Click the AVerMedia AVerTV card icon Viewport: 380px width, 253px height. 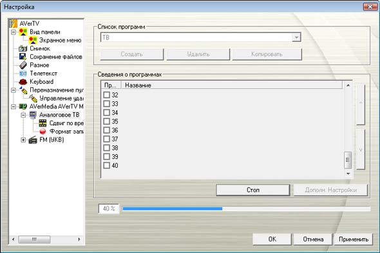(23, 106)
